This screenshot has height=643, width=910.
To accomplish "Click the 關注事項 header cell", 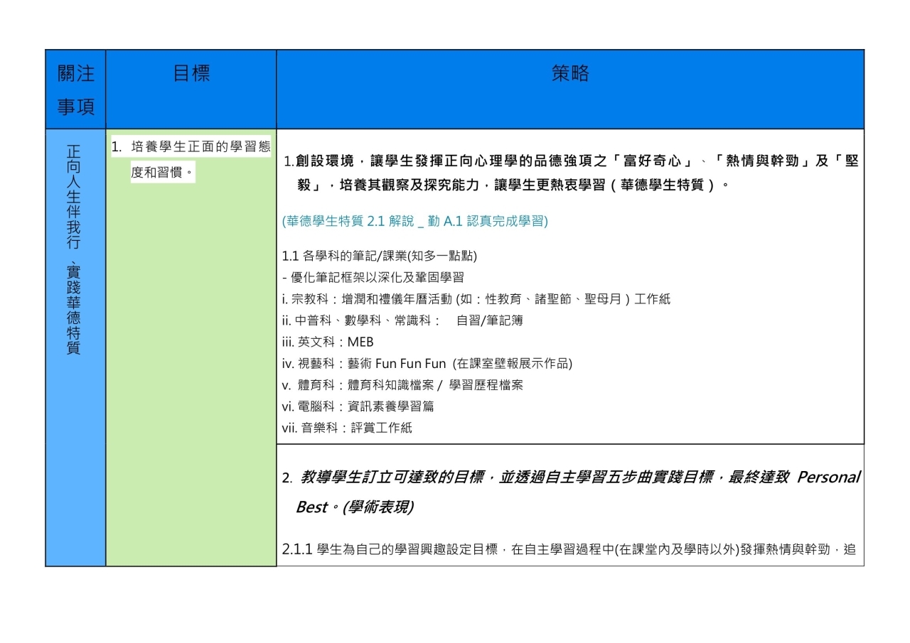I will (75, 89).
